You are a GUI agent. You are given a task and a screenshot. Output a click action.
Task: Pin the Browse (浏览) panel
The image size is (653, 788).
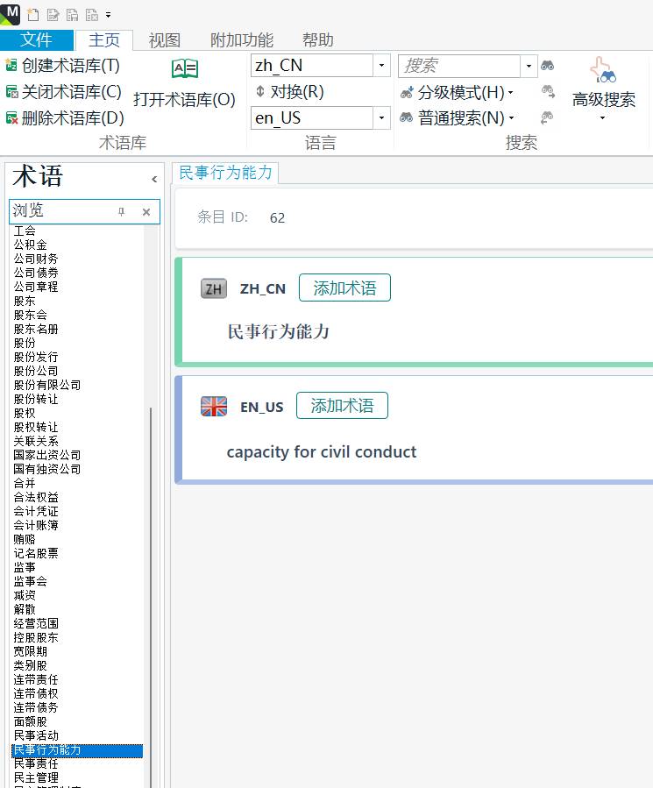(122, 212)
